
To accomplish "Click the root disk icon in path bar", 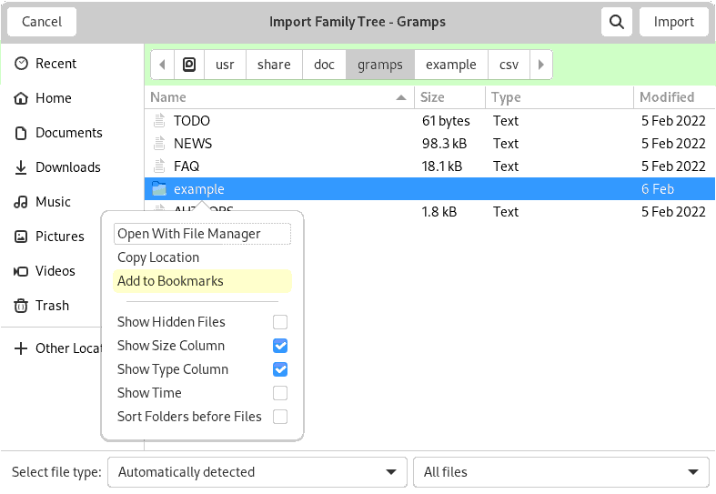I will pos(189,65).
